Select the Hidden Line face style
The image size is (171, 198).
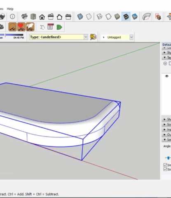(x=108, y=16)
